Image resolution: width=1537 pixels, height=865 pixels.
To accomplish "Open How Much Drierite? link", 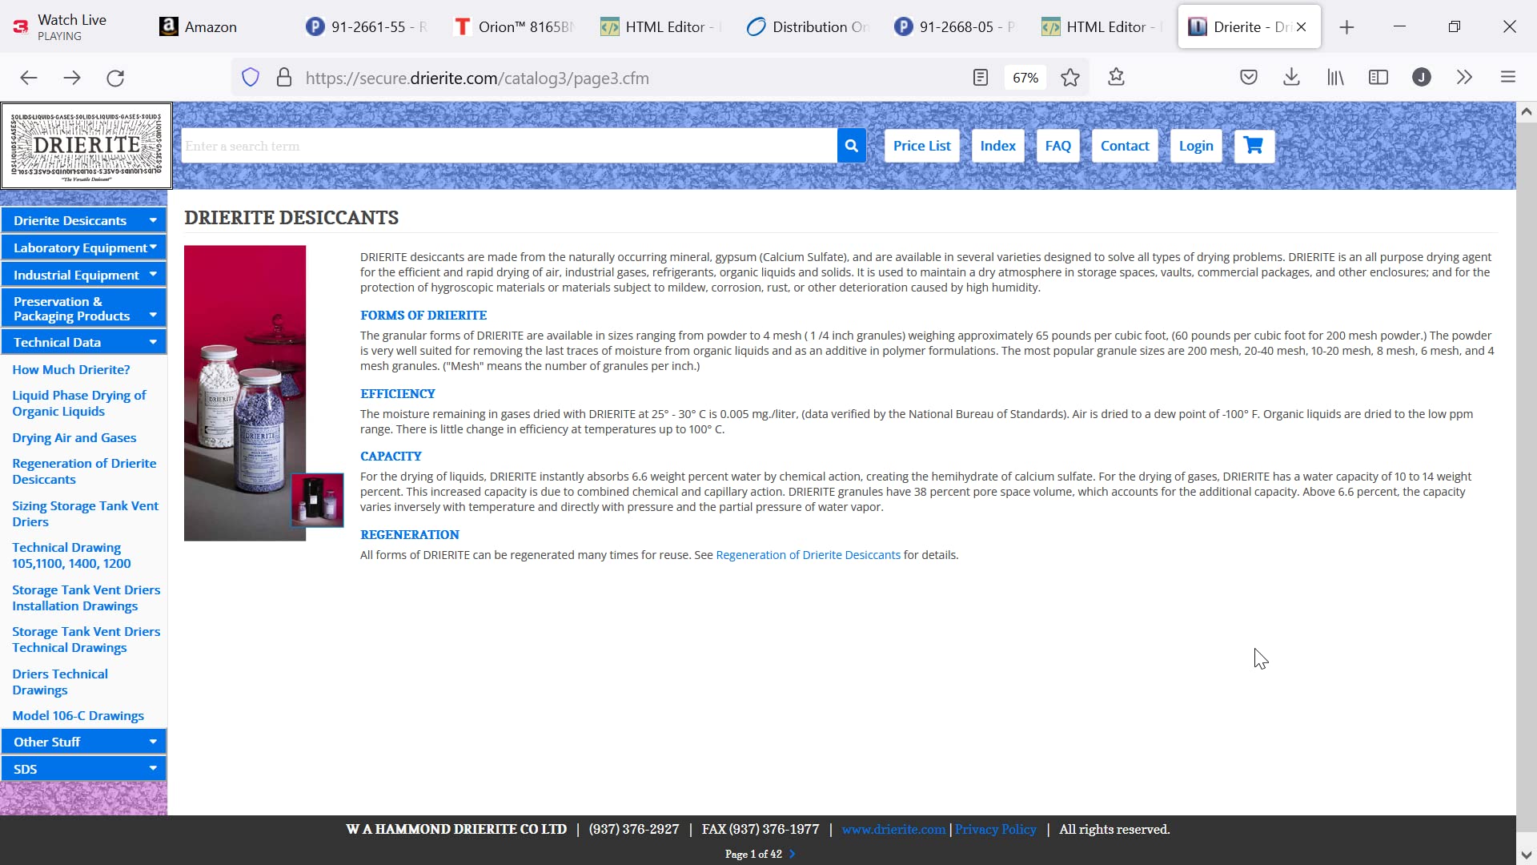I will click(71, 369).
